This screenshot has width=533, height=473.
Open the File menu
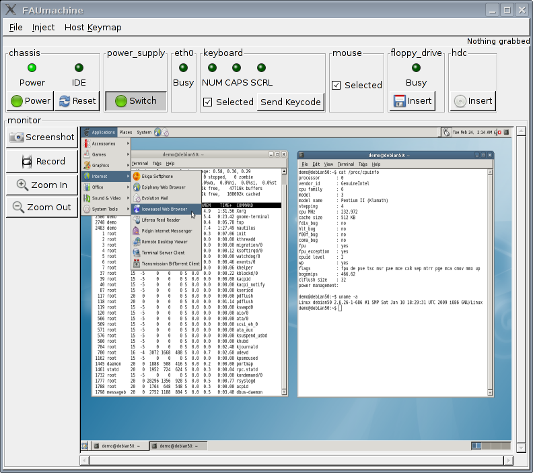[16, 27]
